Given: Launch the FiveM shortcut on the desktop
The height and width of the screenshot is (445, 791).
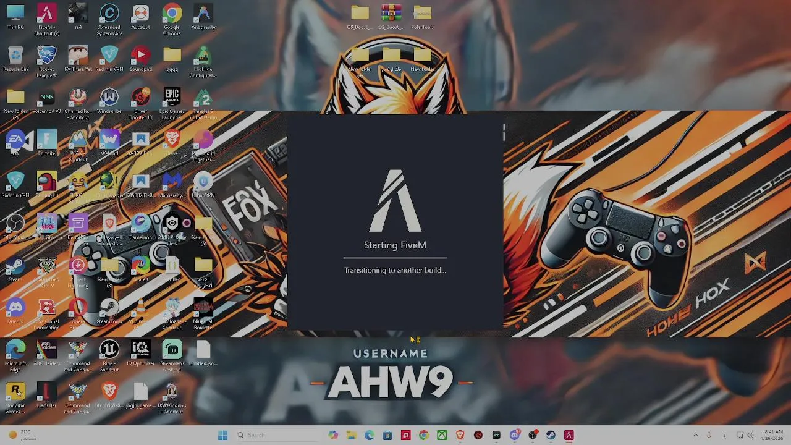Looking at the screenshot, I should [x=47, y=20].
